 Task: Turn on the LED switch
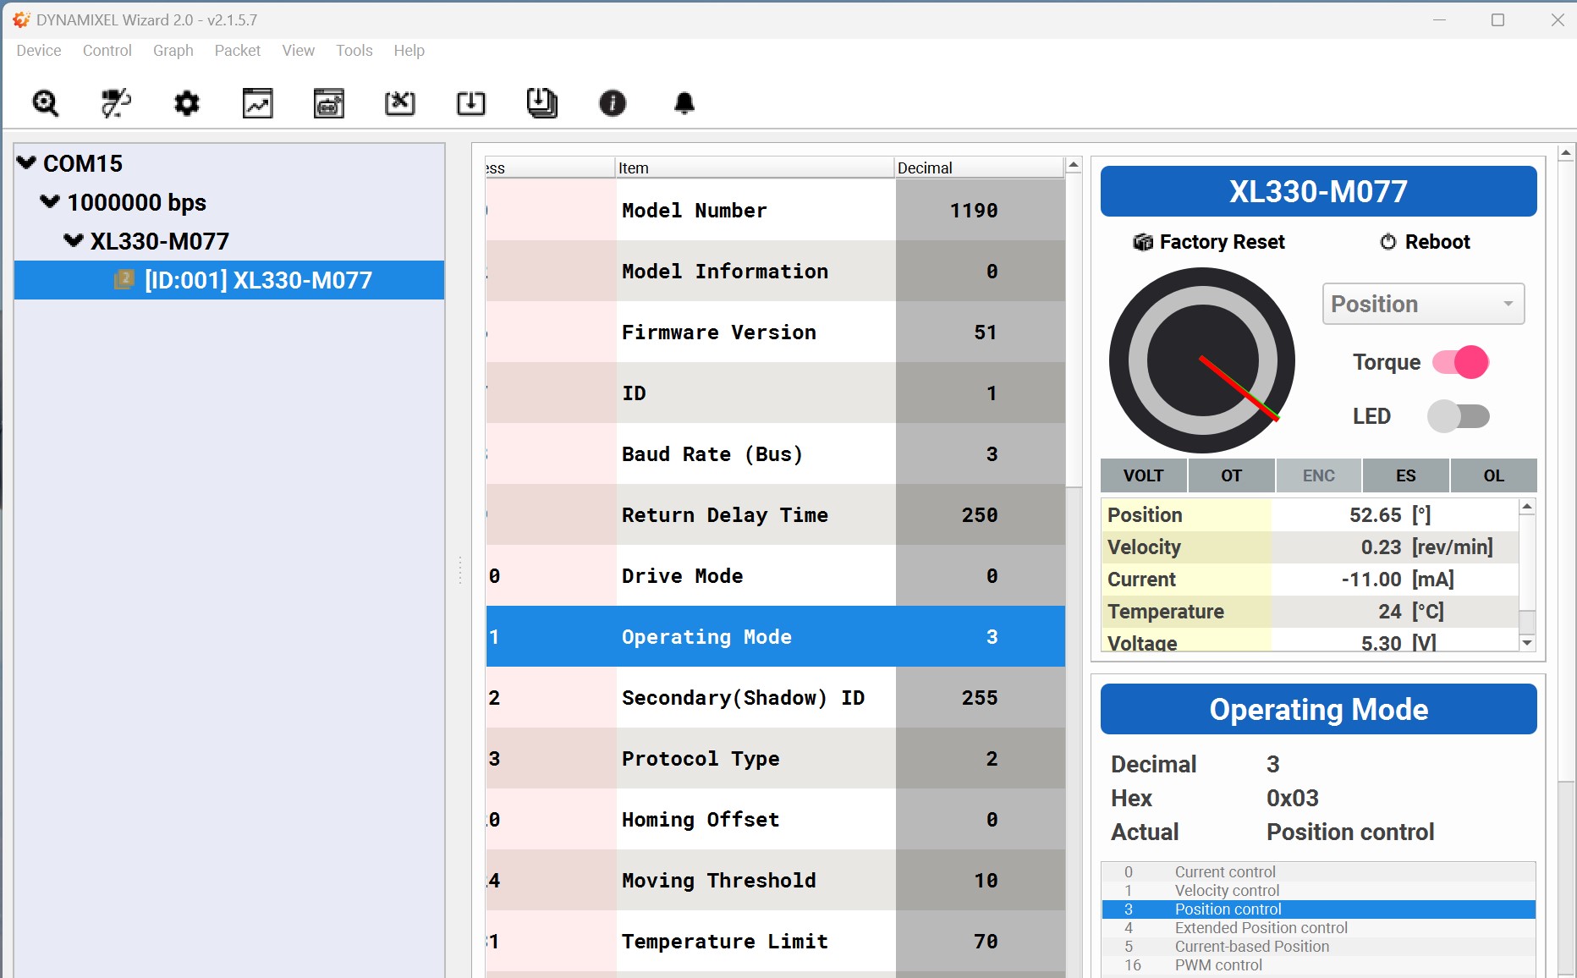click(1459, 416)
